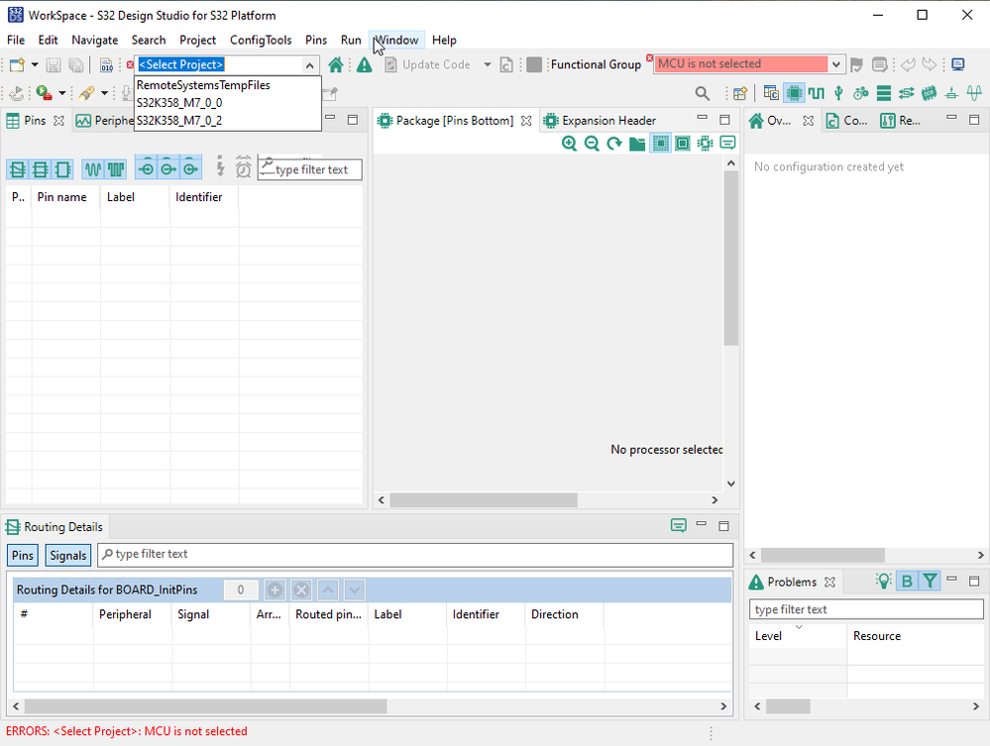Choose S32K358_M7_0_2 from project list
The image size is (990, 746).
tap(228, 121)
